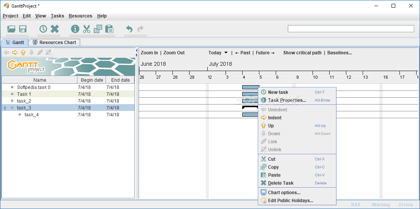
Task: Click the unlink icon above the task list
Action: [48, 52]
